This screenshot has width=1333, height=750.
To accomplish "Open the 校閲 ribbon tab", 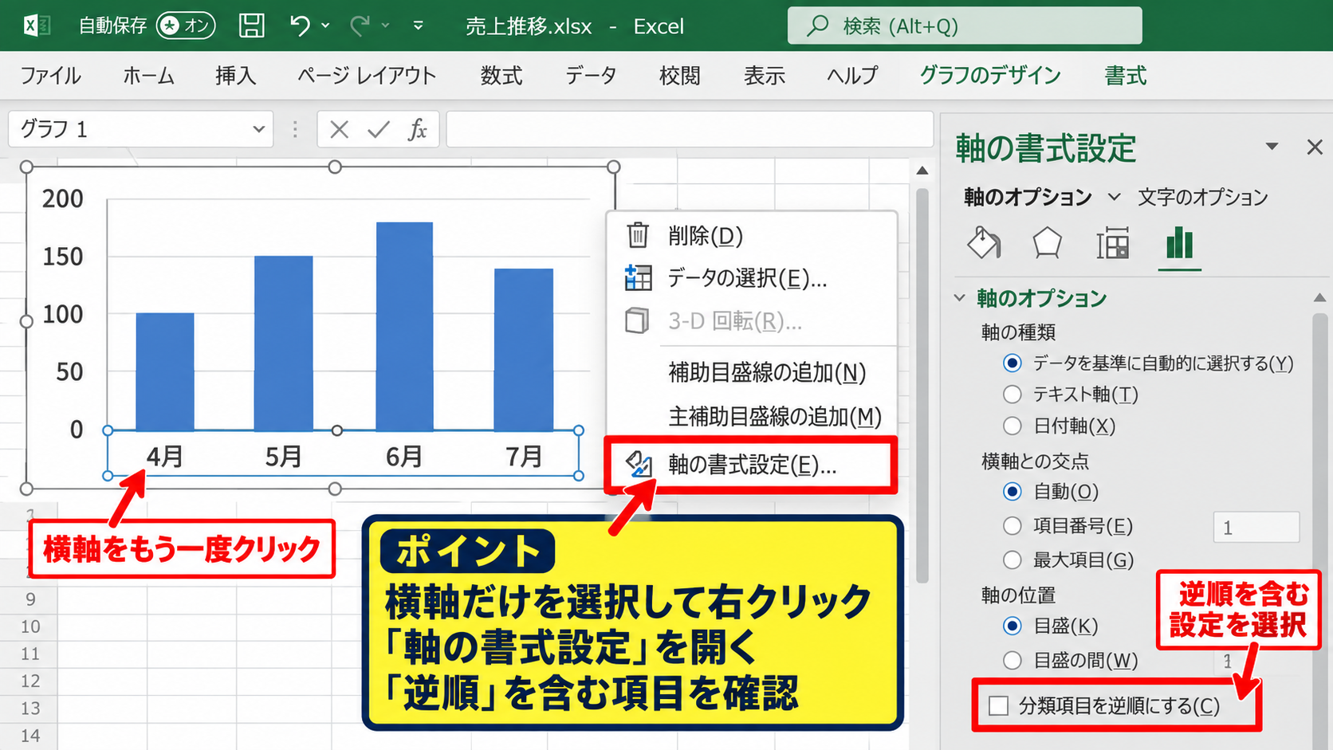I will click(680, 76).
